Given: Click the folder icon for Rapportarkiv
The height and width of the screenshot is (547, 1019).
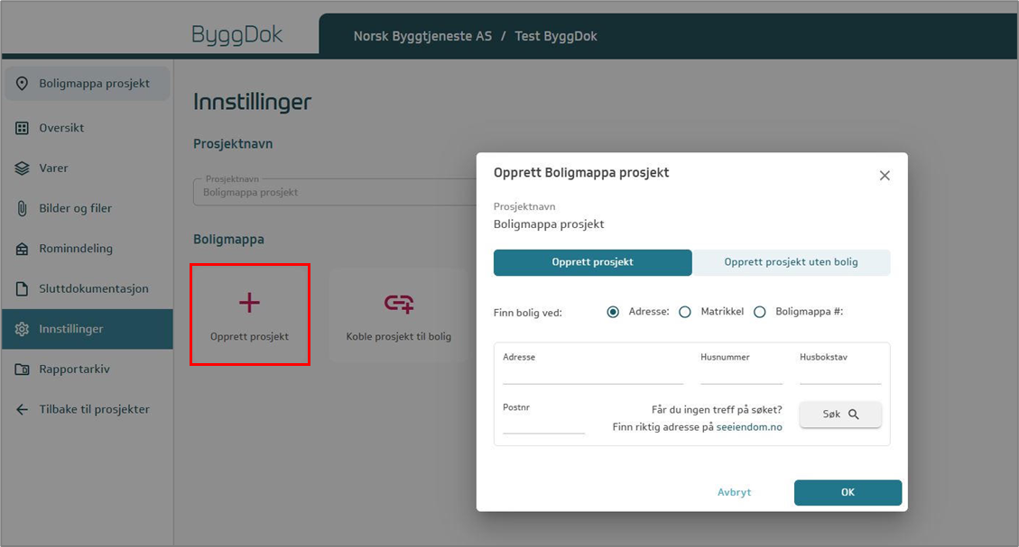Looking at the screenshot, I should click(x=23, y=369).
